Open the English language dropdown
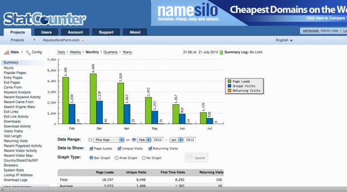Viewport: 347px width, 192px height. click(284, 40)
